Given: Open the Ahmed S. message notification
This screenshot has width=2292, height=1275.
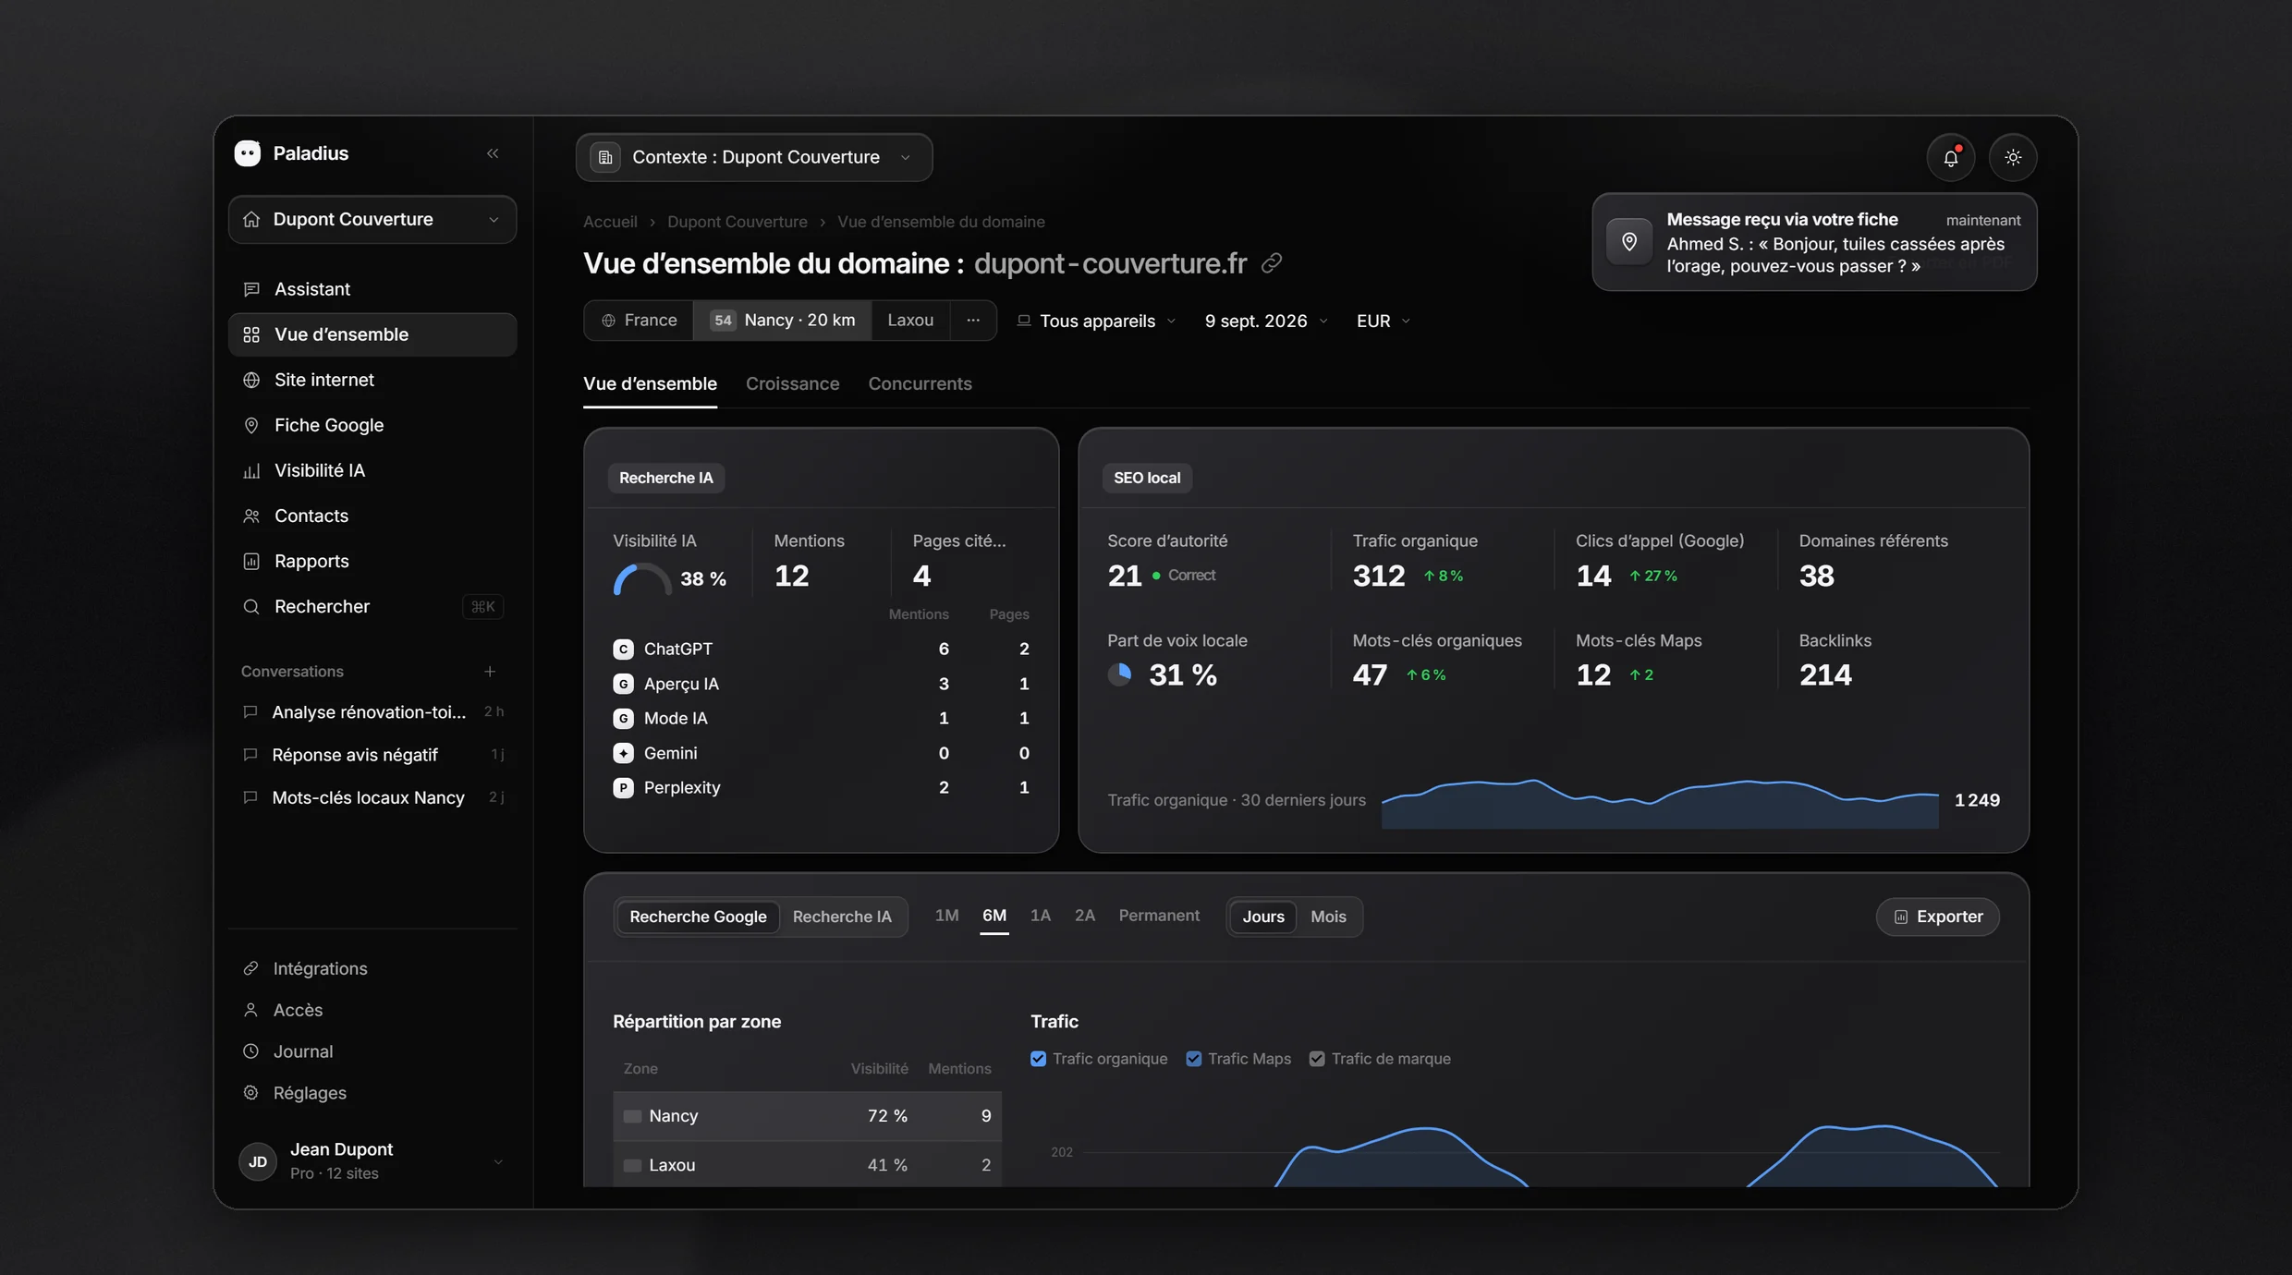Looking at the screenshot, I should coord(1814,242).
